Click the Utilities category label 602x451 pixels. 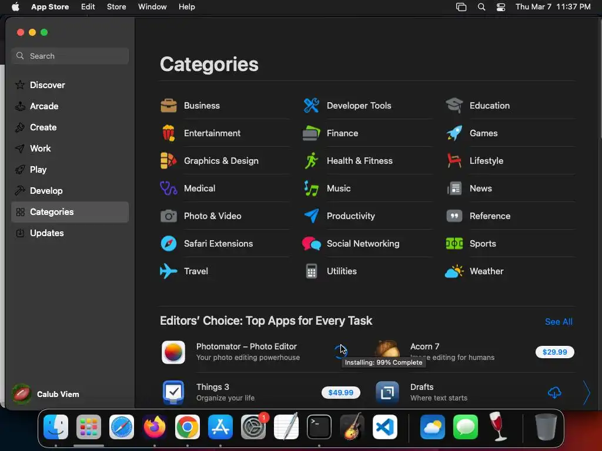[342, 271]
